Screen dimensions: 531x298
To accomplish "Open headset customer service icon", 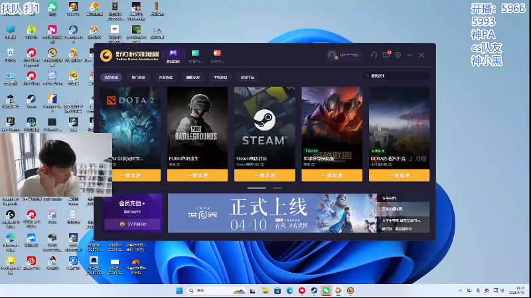I will click(x=374, y=55).
